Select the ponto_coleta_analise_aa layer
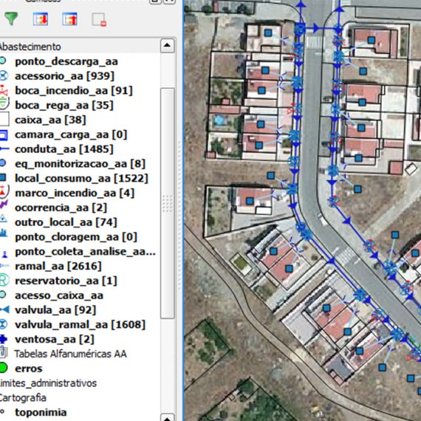The height and width of the screenshot is (421, 421). point(85,252)
